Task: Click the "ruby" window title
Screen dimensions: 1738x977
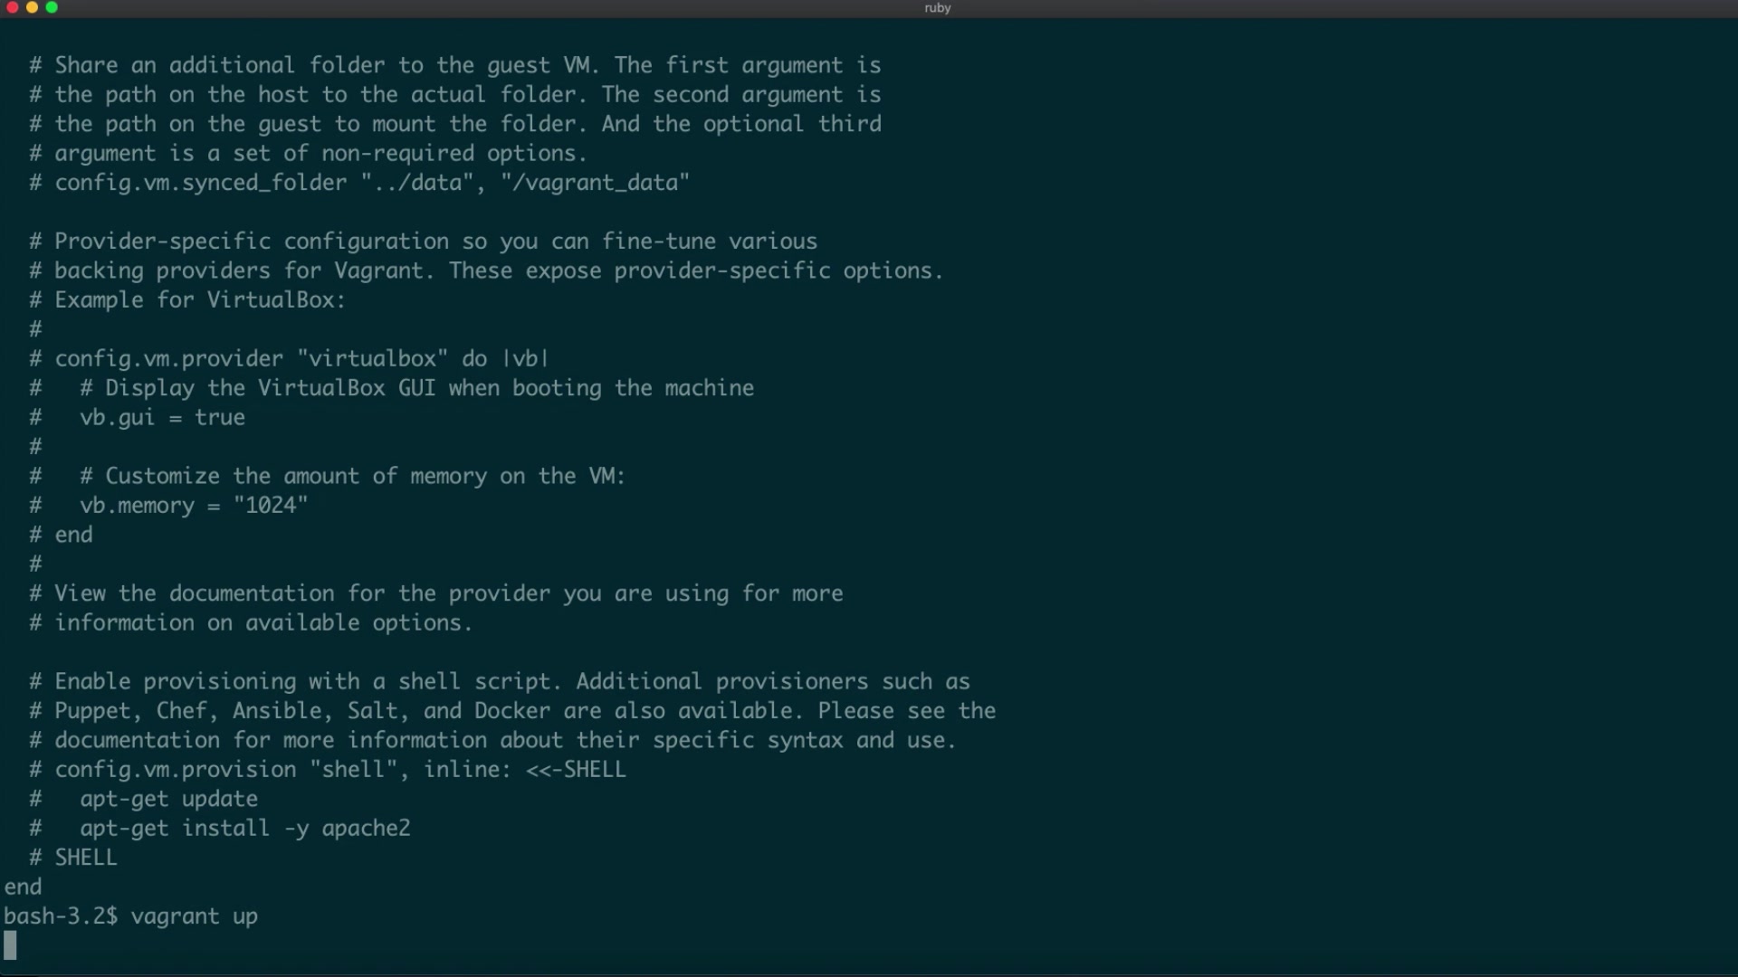Action: pos(937,8)
